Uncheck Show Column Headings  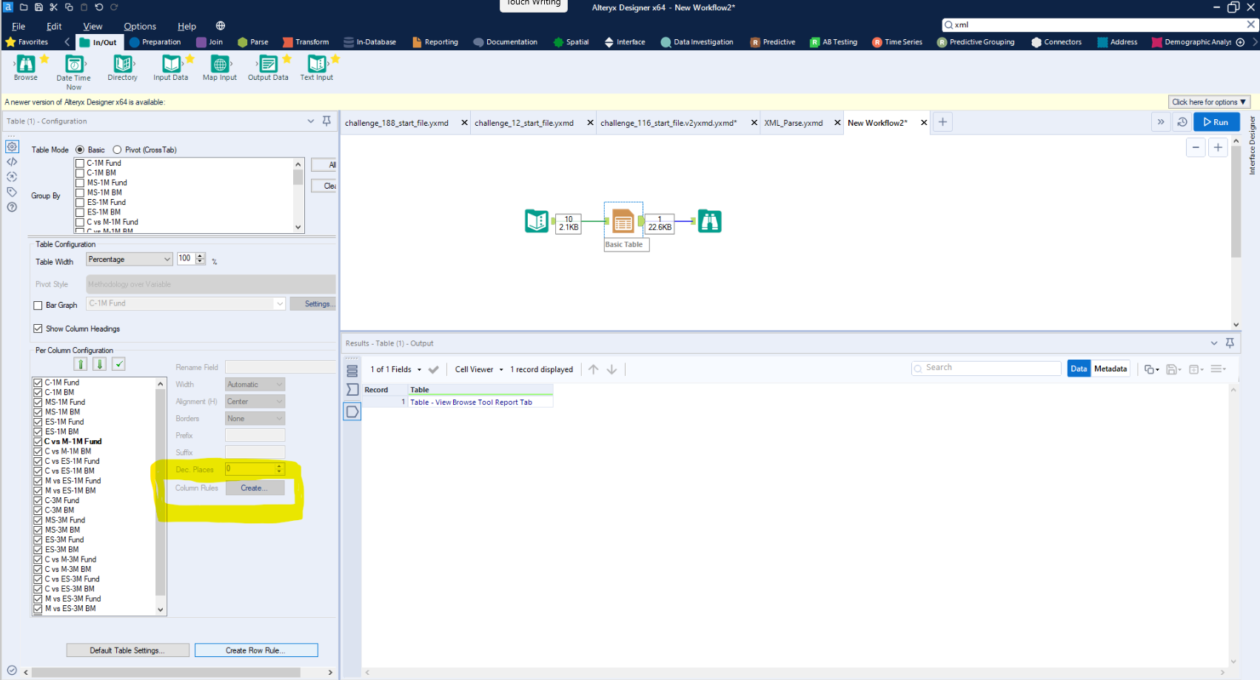38,329
